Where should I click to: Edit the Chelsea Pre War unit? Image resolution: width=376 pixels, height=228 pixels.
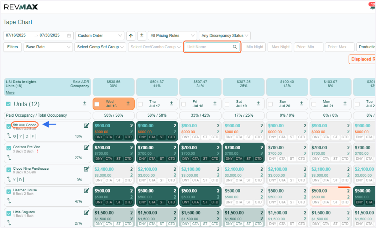coord(86,147)
